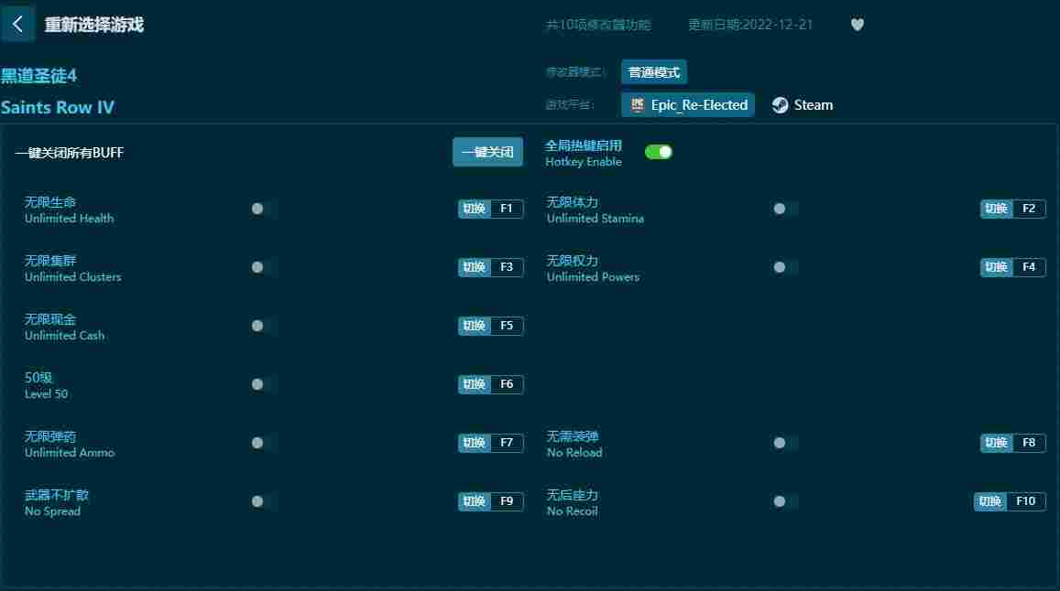Click the 重新选择游戏 header text

[x=94, y=25]
